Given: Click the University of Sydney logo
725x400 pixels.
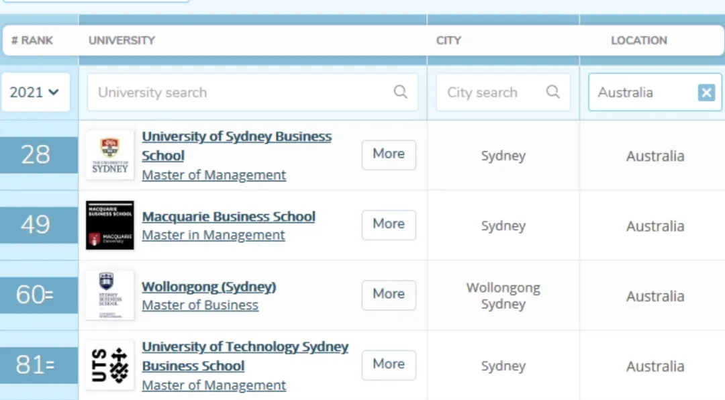Looking at the screenshot, I should click(x=110, y=155).
